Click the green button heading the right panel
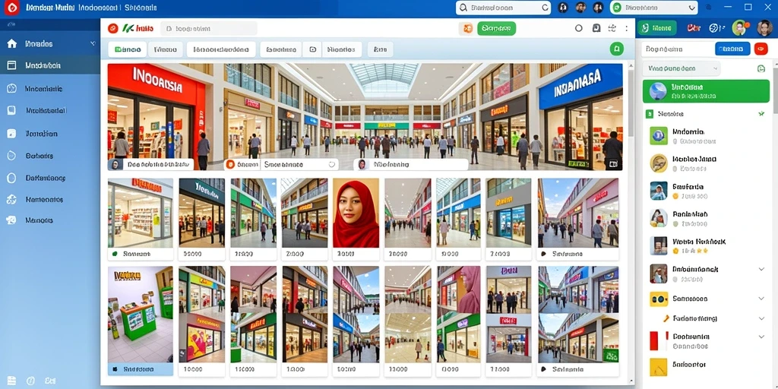Viewport: 778px width, 389px height. (x=657, y=28)
